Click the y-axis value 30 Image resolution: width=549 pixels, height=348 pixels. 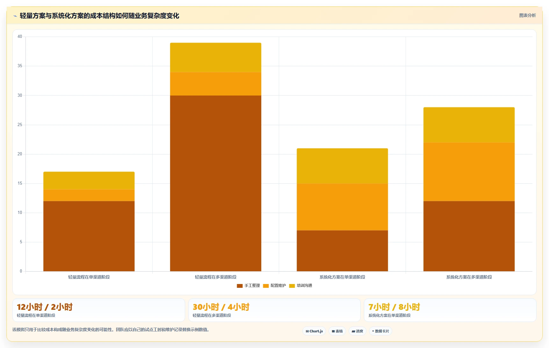(20, 95)
